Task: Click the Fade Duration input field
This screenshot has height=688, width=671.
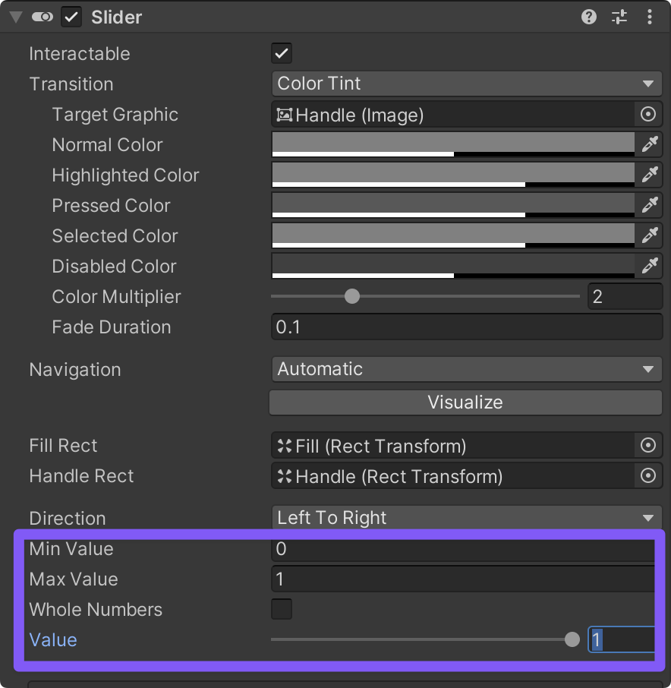Action: click(466, 327)
